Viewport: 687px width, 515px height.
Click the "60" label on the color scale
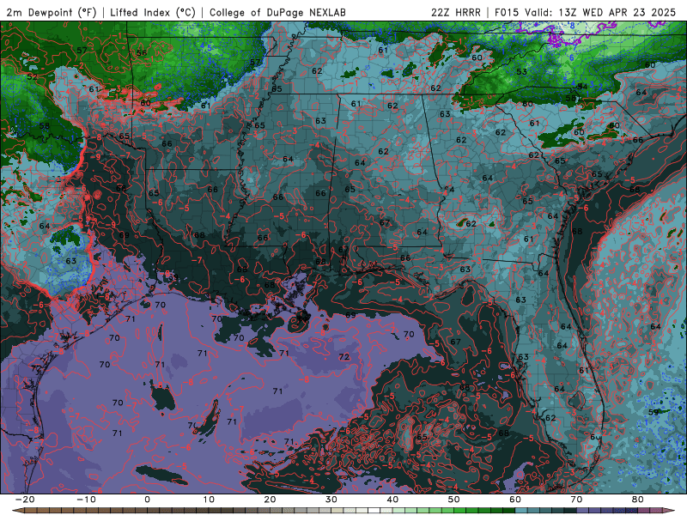515,500
